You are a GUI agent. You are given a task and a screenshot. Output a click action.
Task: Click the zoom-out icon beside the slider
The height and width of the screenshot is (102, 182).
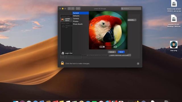click(x=101, y=47)
